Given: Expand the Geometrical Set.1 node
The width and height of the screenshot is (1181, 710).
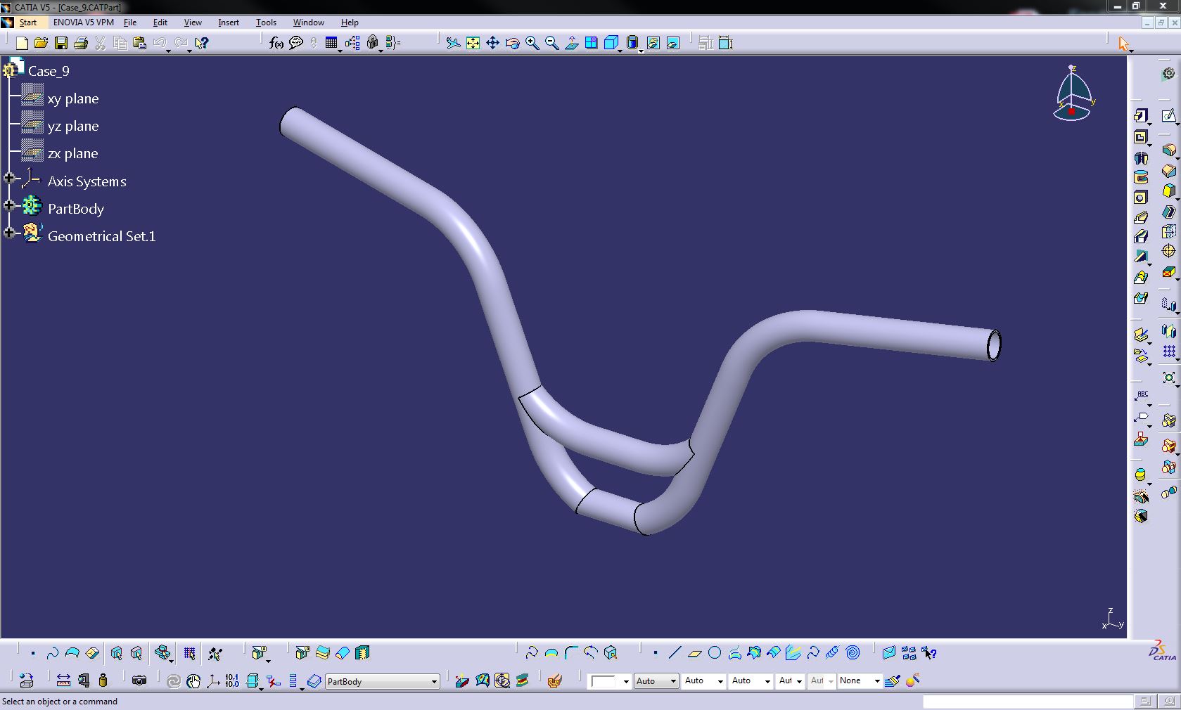Looking at the screenshot, I should [x=9, y=233].
